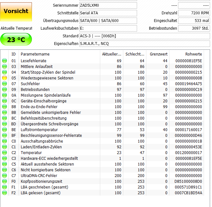
Task: Click raw value 0007C81BD54A of LBA gelesen
Action: 188,193
